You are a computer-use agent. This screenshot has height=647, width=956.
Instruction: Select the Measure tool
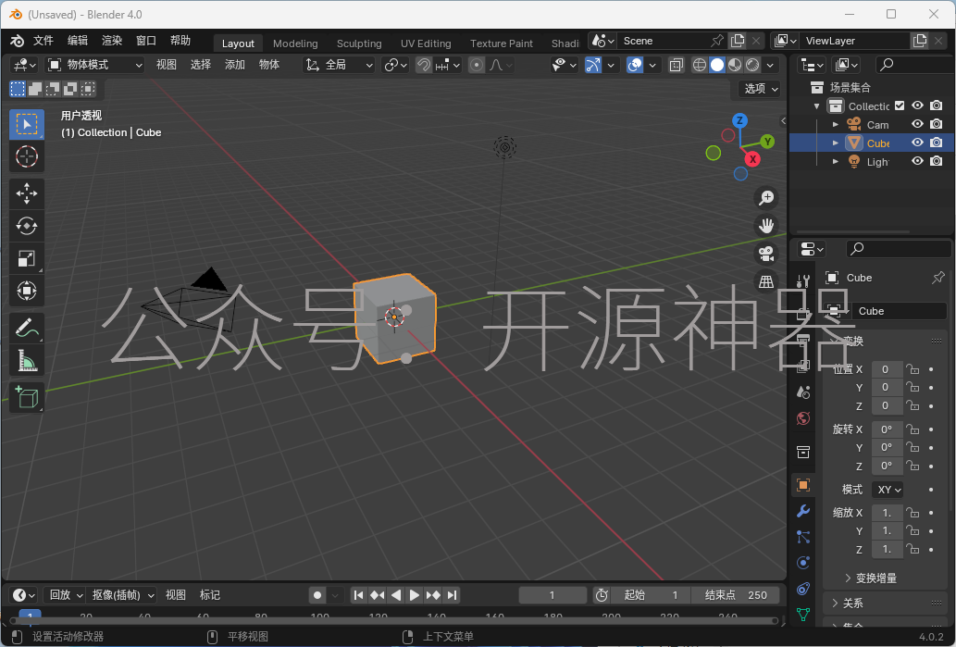click(x=26, y=360)
